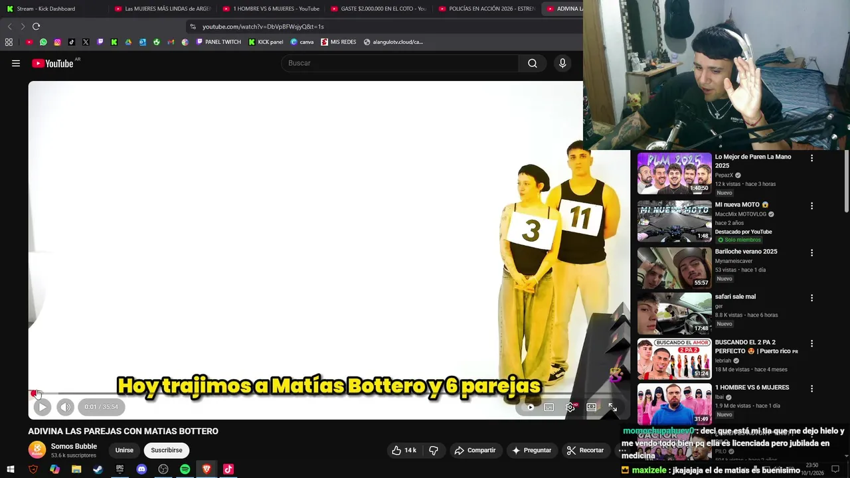Viewport: 850px width, 478px height.
Task: Open Mi nueva MOTO video thumbnail
Action: pyautogui.click(x=674, y=221)
